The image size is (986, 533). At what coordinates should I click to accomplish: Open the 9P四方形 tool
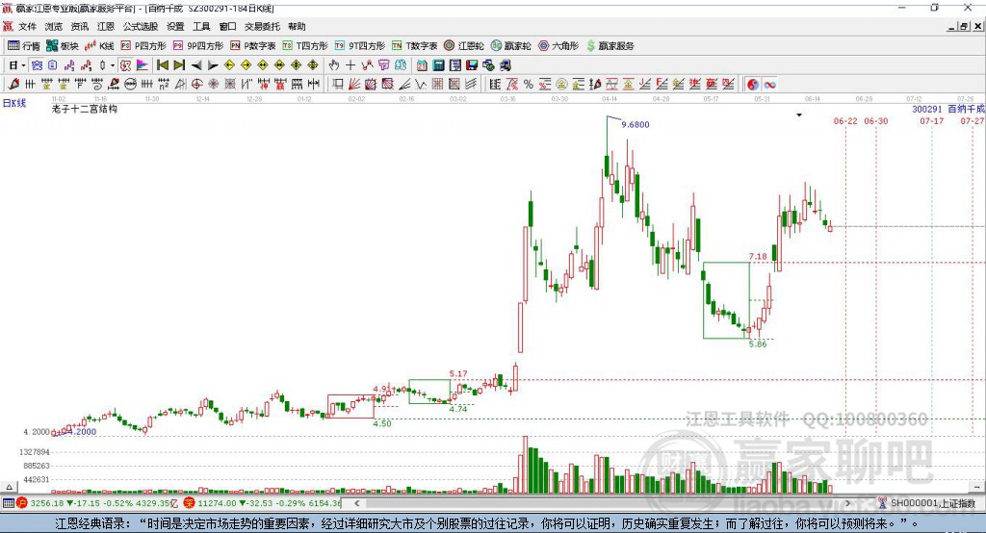click(197, 46)
